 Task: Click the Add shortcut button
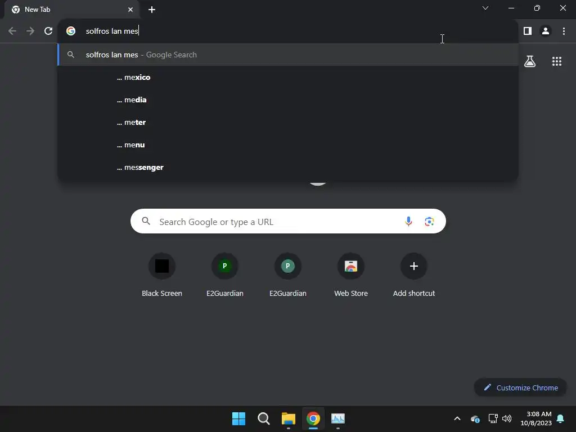click(413, 275)
